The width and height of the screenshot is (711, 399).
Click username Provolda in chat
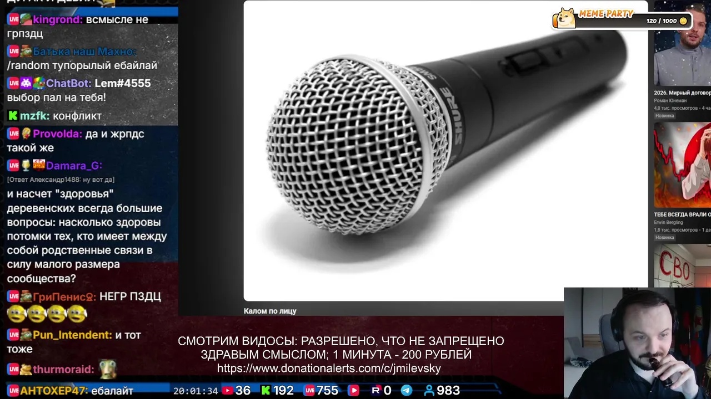(58, 134)
